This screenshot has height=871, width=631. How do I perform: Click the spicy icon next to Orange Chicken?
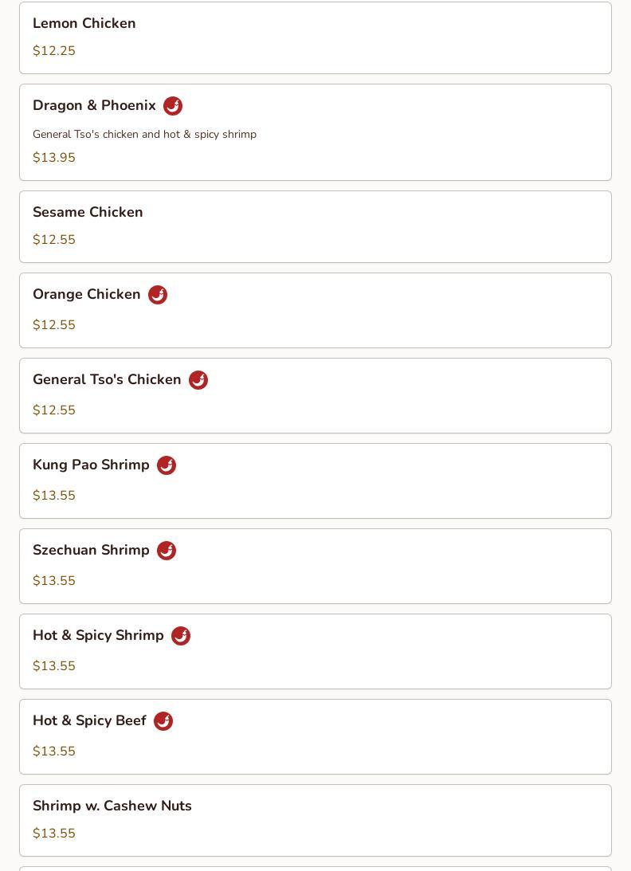coord(158,294)
